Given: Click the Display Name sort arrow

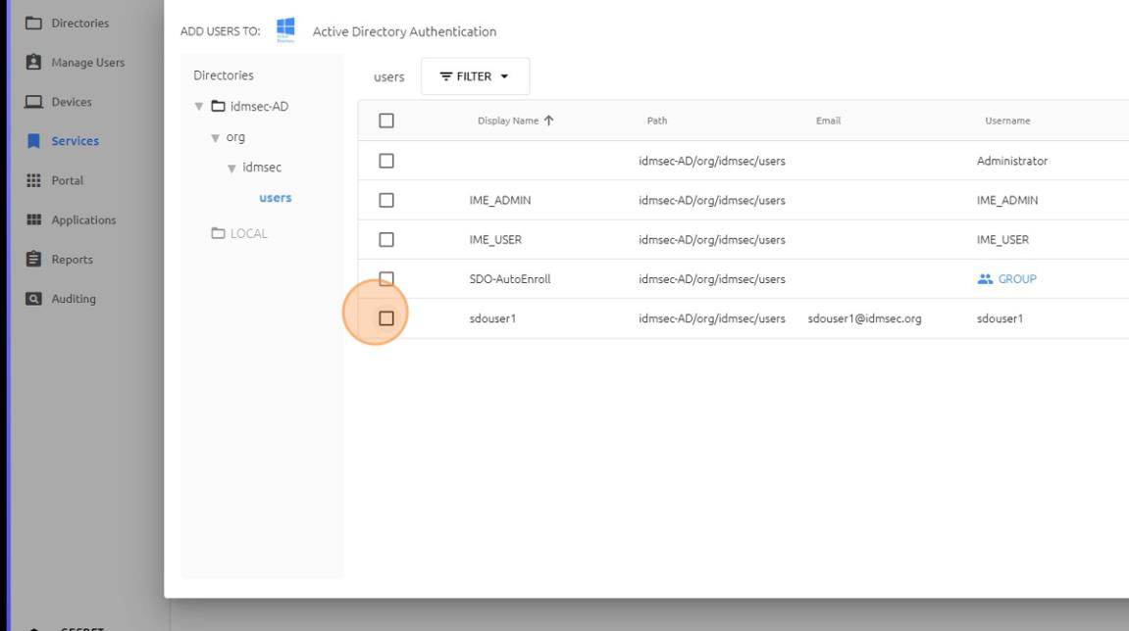Looking at the screenshot, I should 548,121.
